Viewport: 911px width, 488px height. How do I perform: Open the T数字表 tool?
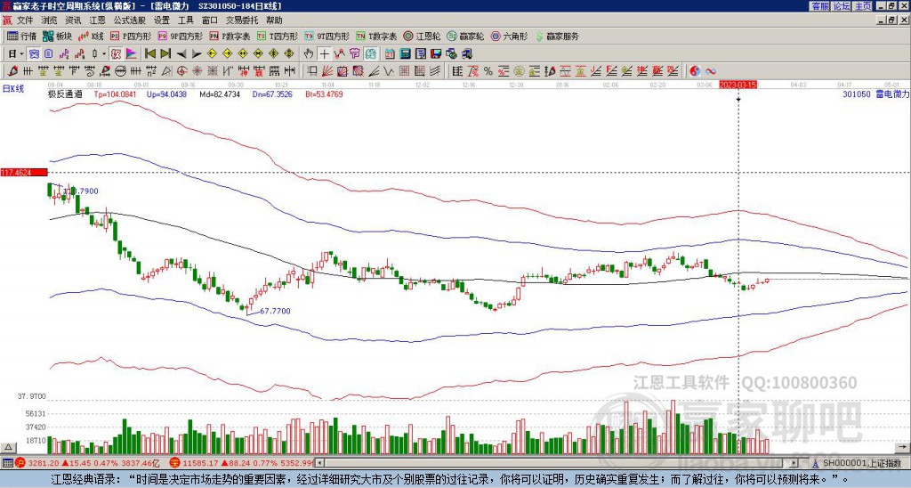click(376, 36)
